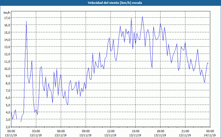Click the '18:00' time label
Image resolution: width=221 pixels, height=138 pixels.
[x=160, y=131]
